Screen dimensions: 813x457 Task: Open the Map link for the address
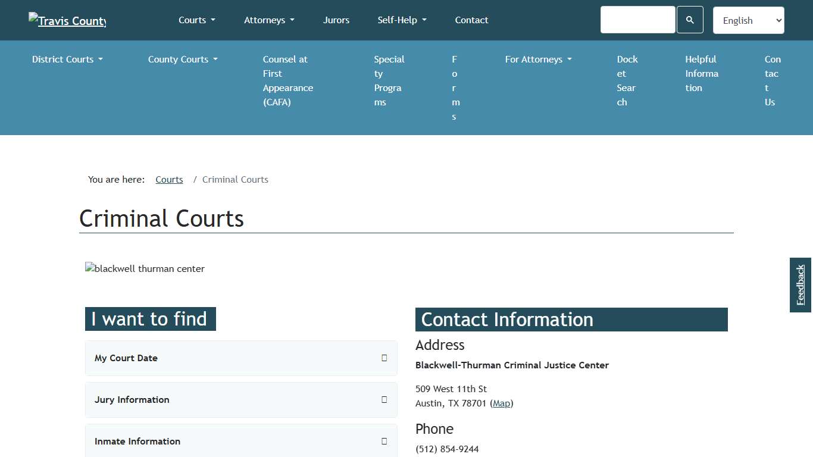tap(501, 403)
